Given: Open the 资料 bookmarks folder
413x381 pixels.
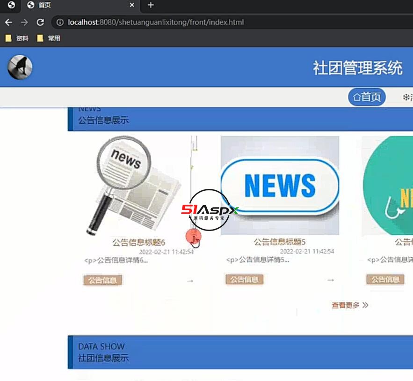Looking at the screenshot, I should [x=17, y=38].
